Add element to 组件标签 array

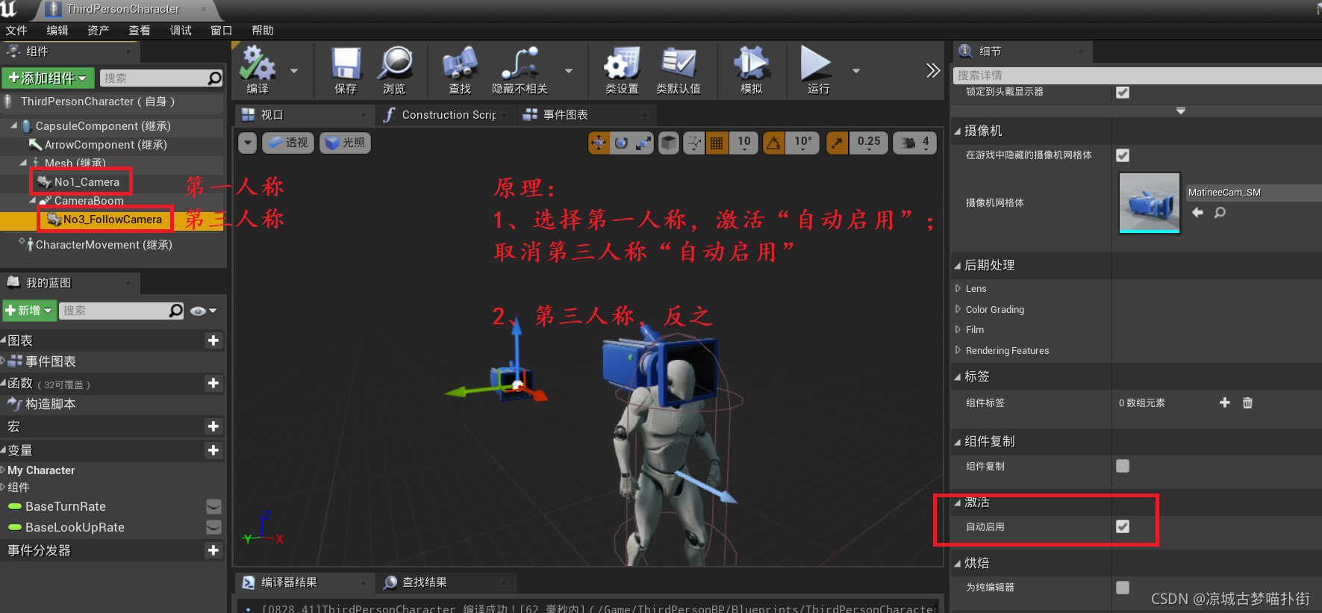pos(1225,402)
